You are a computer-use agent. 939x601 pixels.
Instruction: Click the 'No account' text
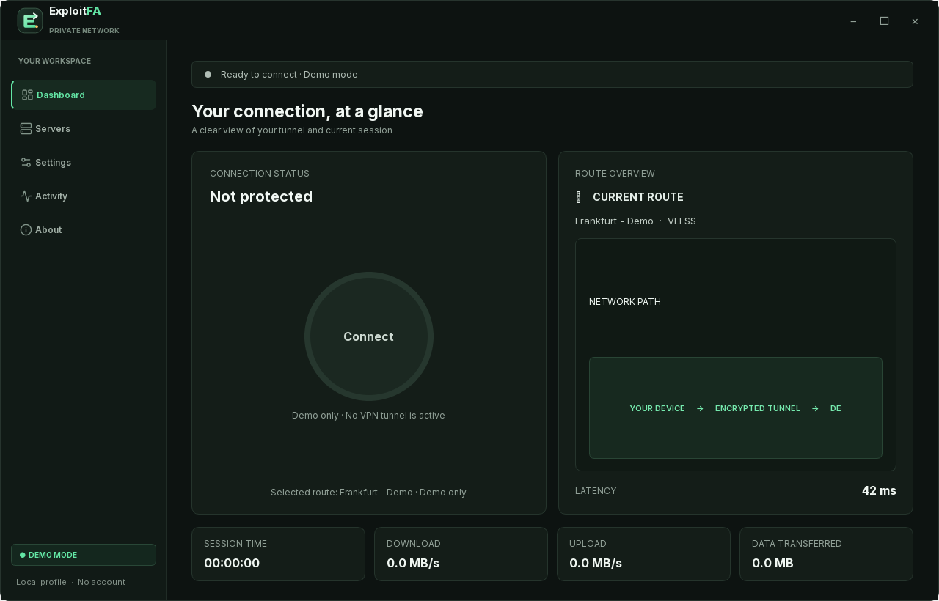101,582
